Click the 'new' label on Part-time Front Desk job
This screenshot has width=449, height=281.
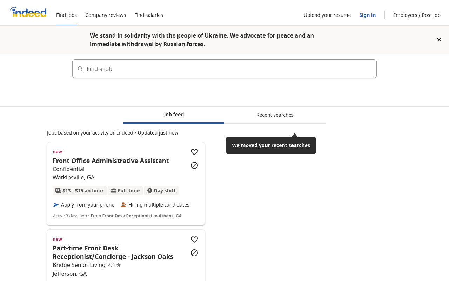[x=57, y=239]
